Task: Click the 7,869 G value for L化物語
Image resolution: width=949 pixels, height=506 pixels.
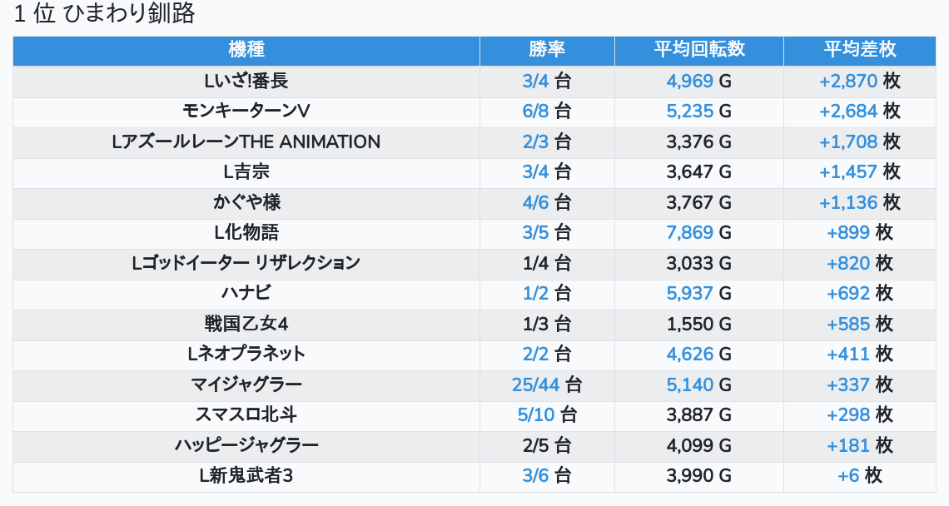Action: click(690, 232)
